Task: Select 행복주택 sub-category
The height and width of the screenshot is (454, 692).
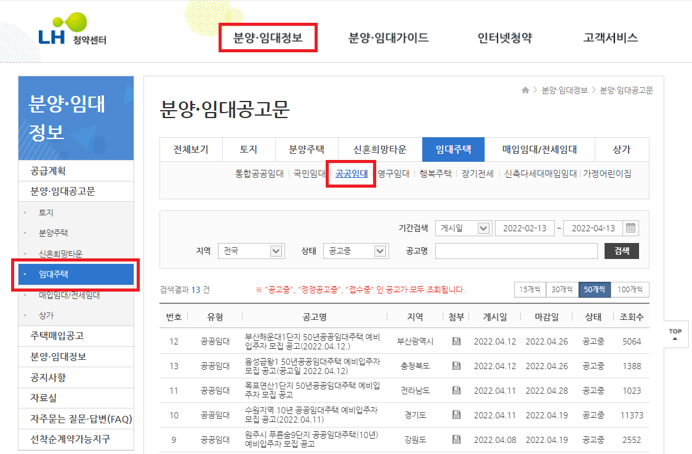Action: 436,173
